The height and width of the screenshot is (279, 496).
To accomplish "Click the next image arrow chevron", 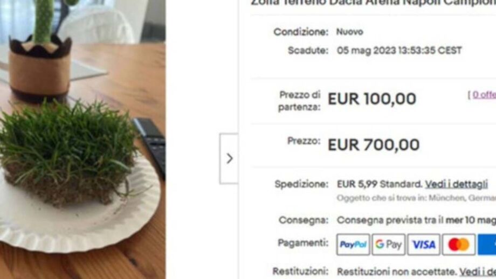I will (x=229, y=158).
